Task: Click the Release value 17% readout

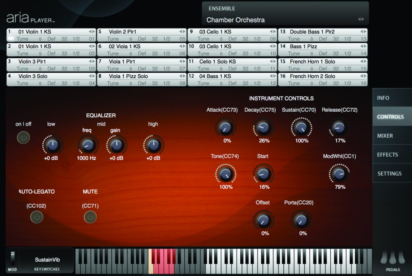Action: click(x=340, y=141)
